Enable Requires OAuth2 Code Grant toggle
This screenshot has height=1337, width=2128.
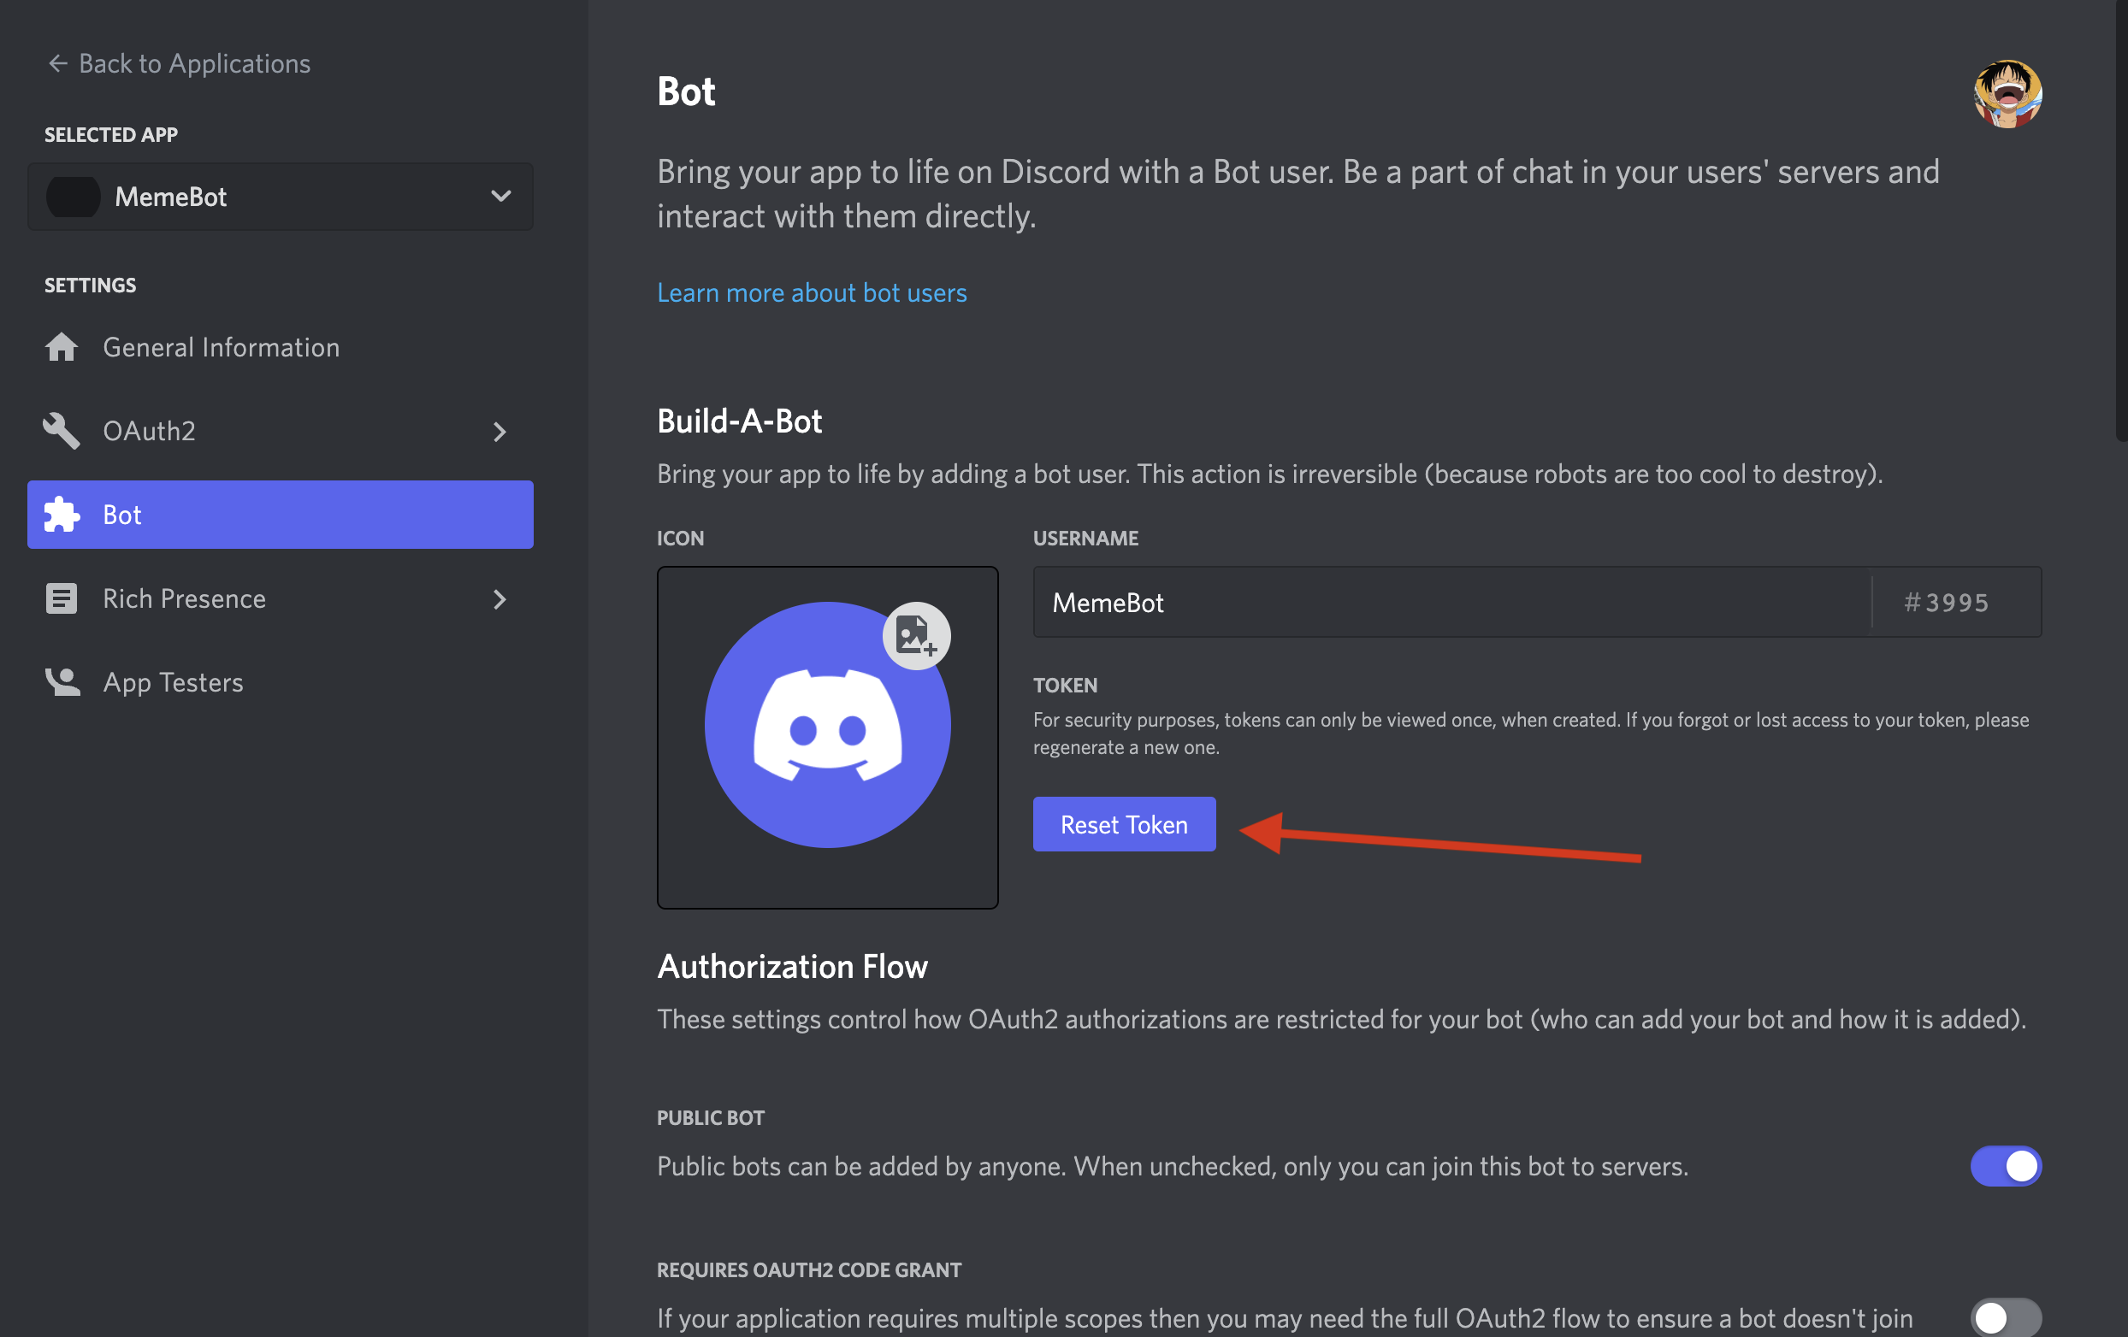(2005, 1316)
